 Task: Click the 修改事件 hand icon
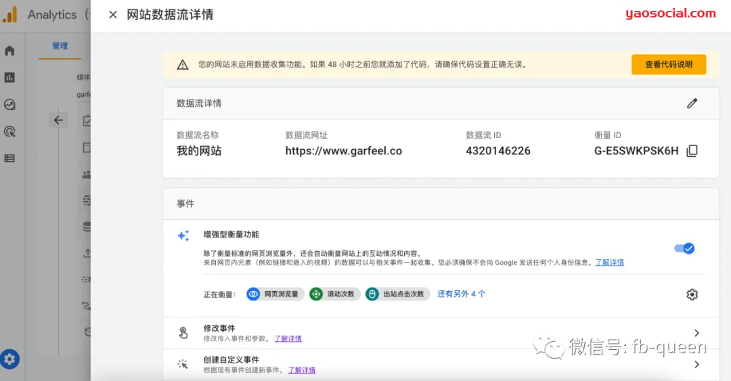point(183,333)
